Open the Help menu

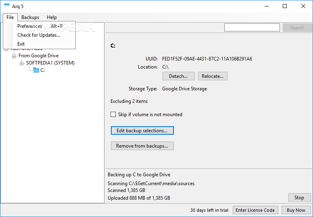(52, 17)
